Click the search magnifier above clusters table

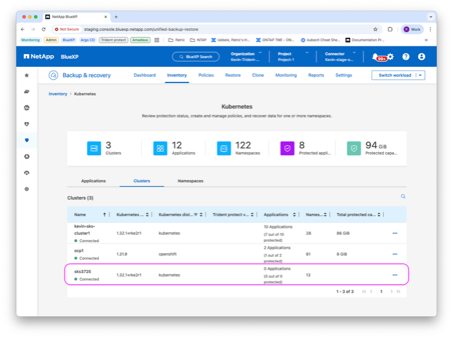pyautogui.click(x=403, y=196)
